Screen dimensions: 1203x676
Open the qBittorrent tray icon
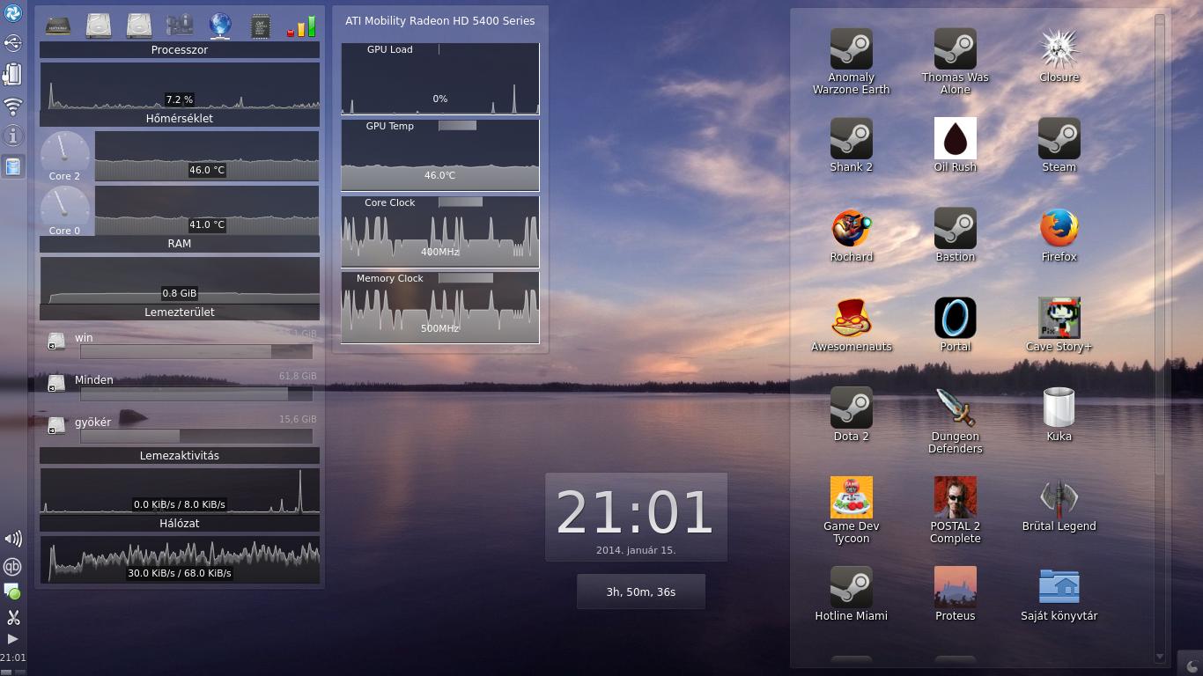click(x=12, y=566)
